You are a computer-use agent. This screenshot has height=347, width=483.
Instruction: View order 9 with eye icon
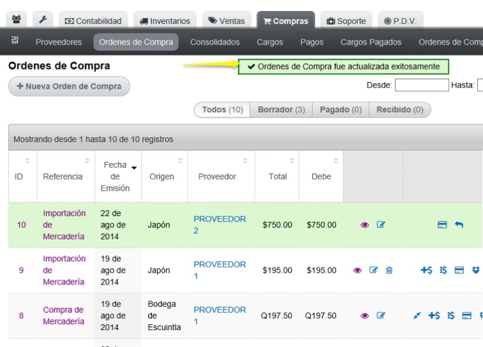click(x=357, y=270)
